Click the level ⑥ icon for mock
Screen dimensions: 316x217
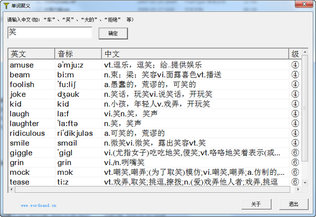tap(295, 172)
